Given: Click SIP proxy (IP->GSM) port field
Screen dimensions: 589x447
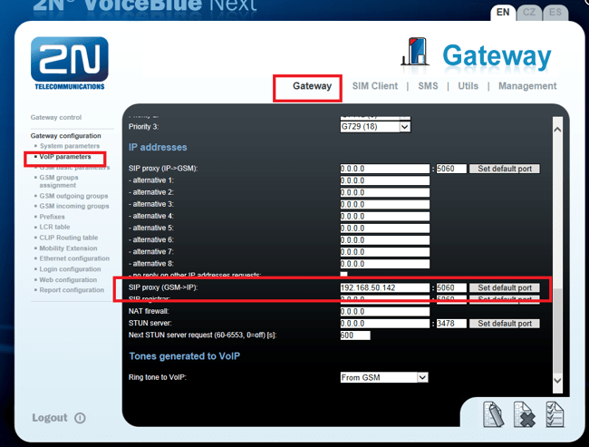Looking at the screenshot, I should (451, 169).
